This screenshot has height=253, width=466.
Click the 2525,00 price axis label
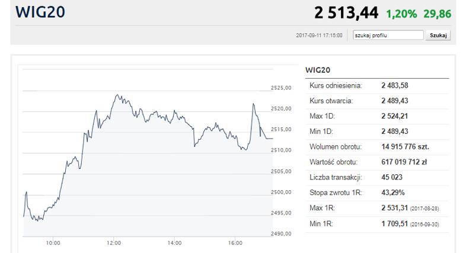[281, 88]
